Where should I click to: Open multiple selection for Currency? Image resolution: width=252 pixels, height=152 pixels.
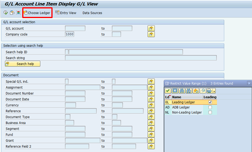pos(151,105)
